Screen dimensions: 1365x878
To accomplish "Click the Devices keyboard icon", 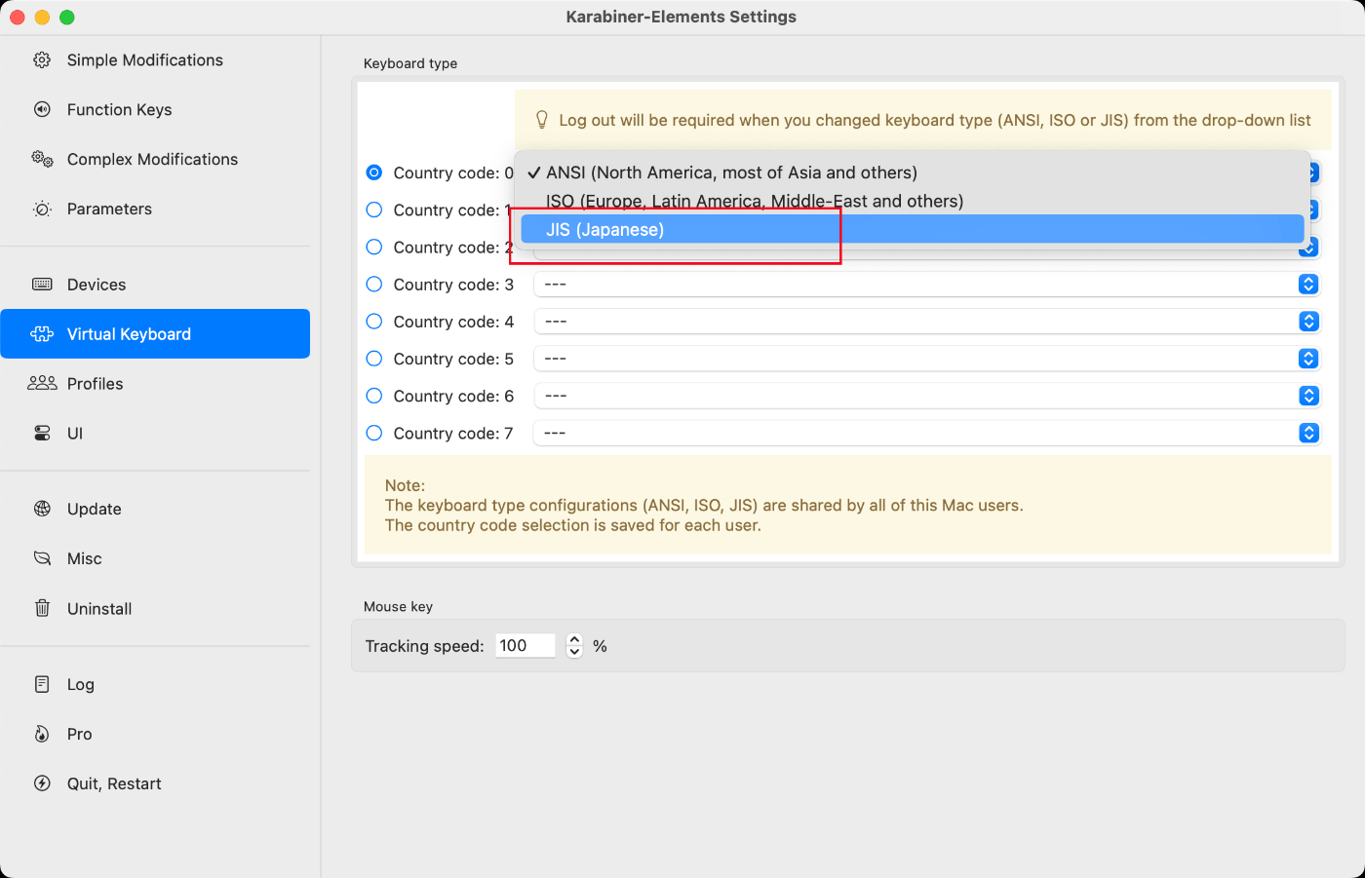I will (42, 285).
